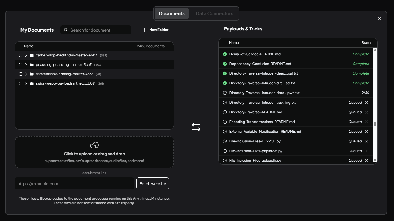Click clock icon for File-Inclusion-Files-LFI2RCE.py
Image resolution: width=394 pixels, height=221 pixels.
click(x=225, y=141)
